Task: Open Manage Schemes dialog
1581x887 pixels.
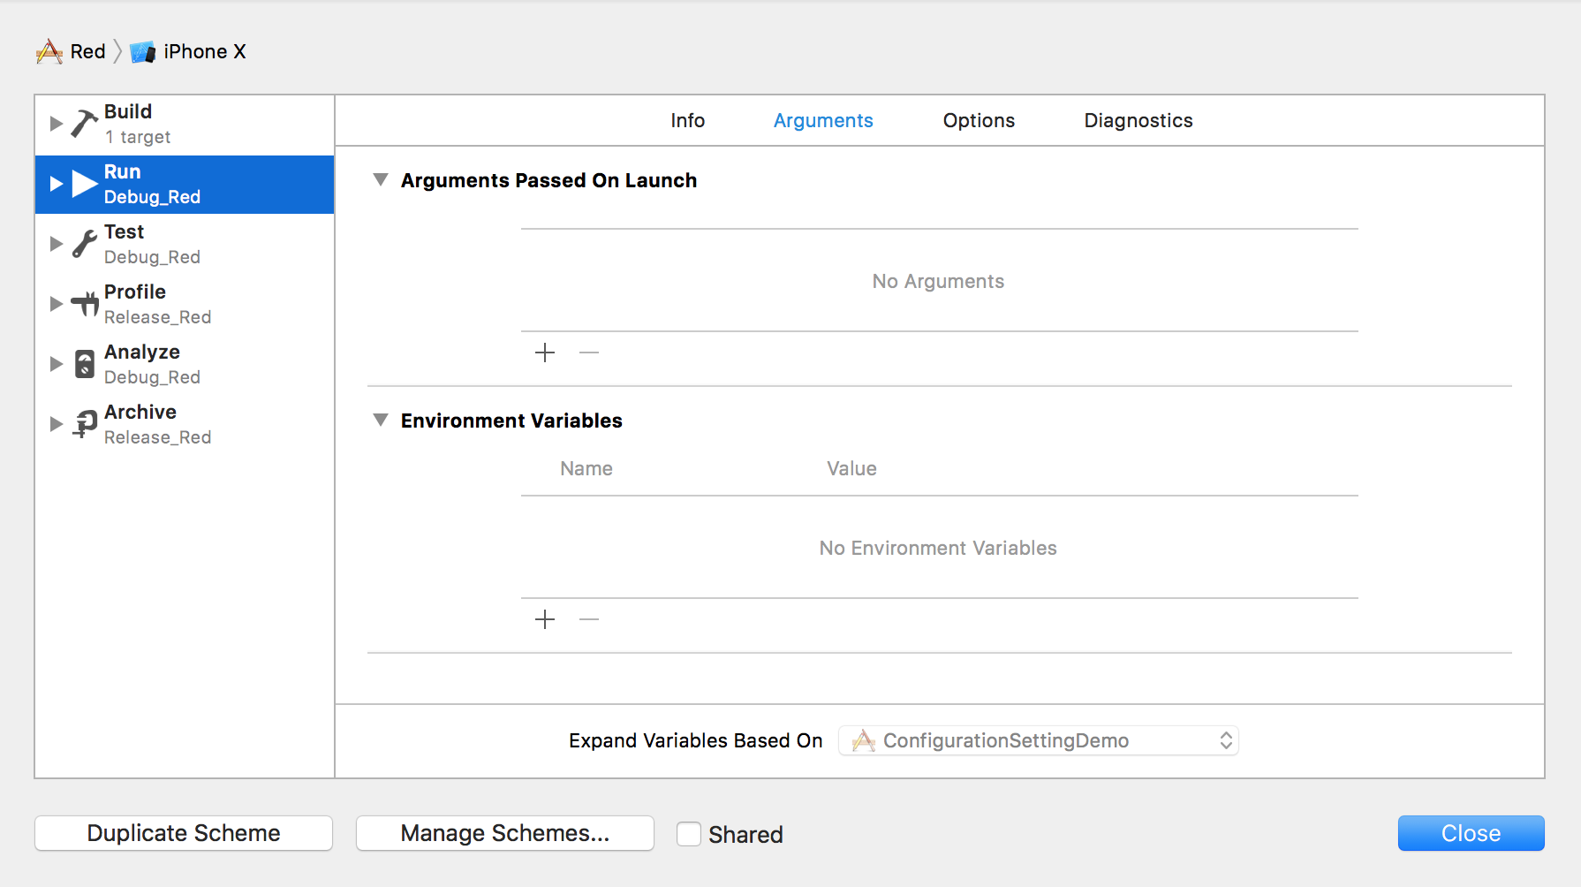Action: coord(505,833)
